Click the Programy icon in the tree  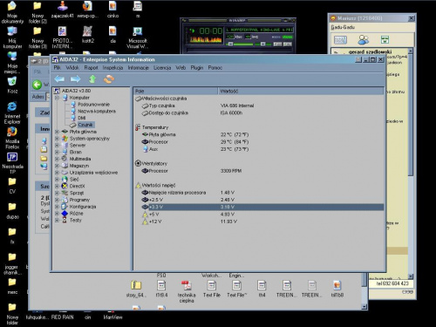pos(65,200)
